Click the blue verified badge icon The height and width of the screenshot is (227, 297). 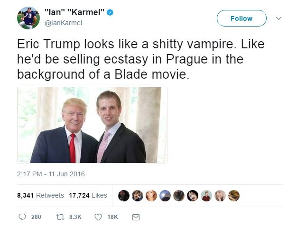[110, 12]
